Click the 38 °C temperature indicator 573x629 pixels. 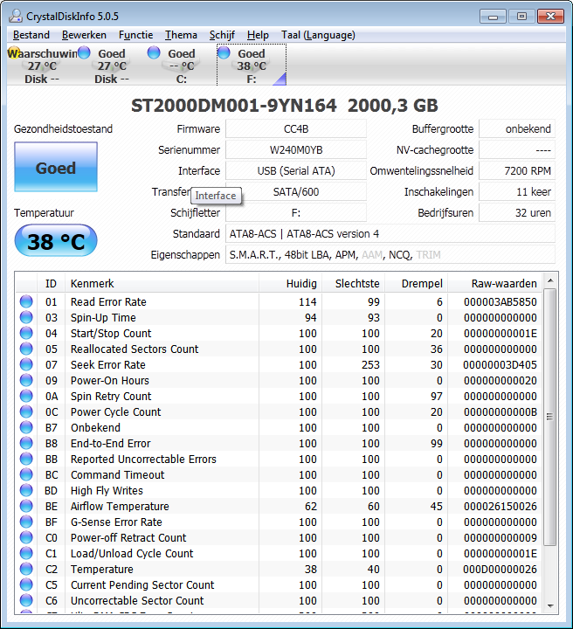click(x=56, y=241)
